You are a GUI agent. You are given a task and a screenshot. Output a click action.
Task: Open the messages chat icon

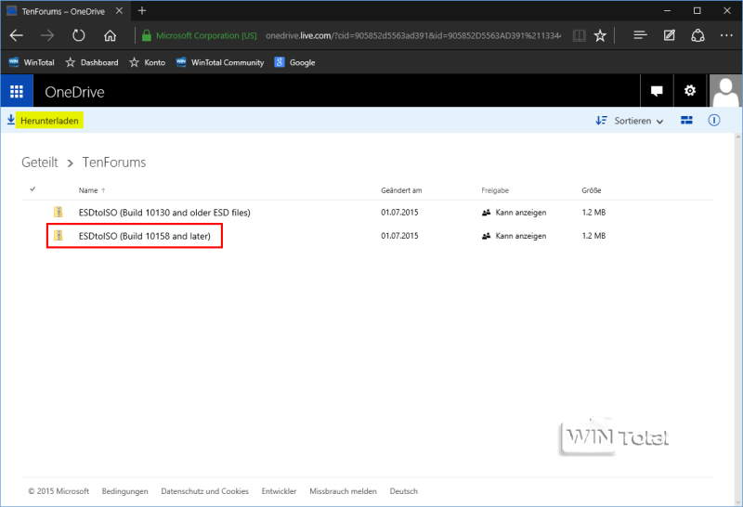click(x=657, y=91)
